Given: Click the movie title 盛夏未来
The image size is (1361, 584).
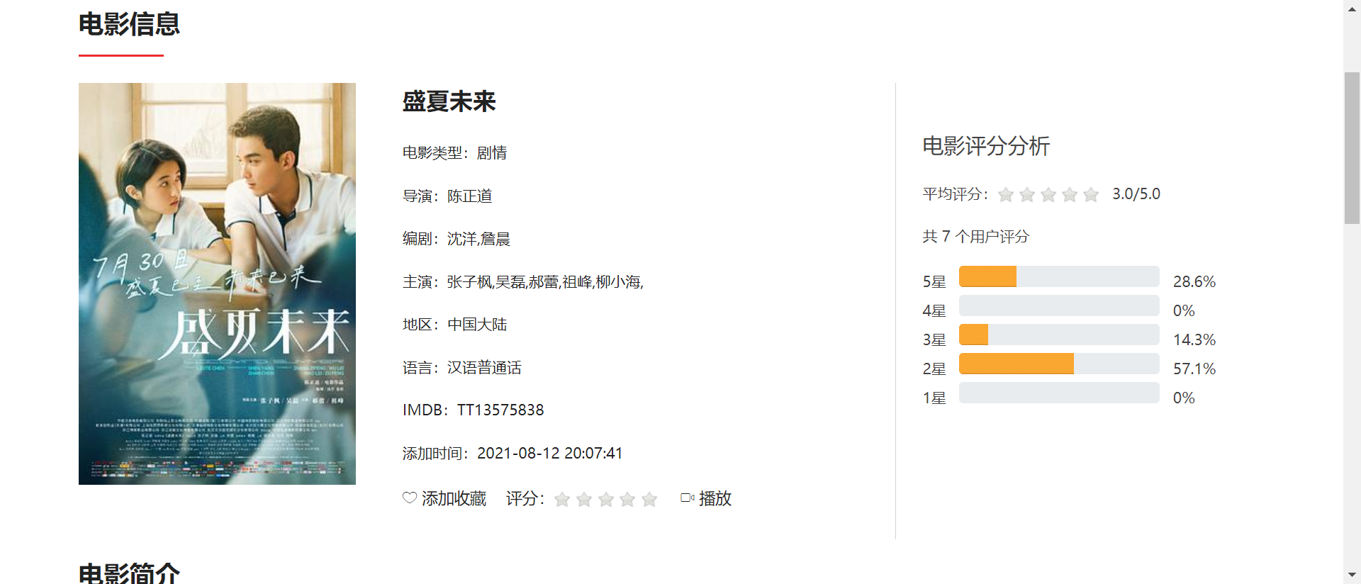Looking at the screenshot, I should (449, 101).
